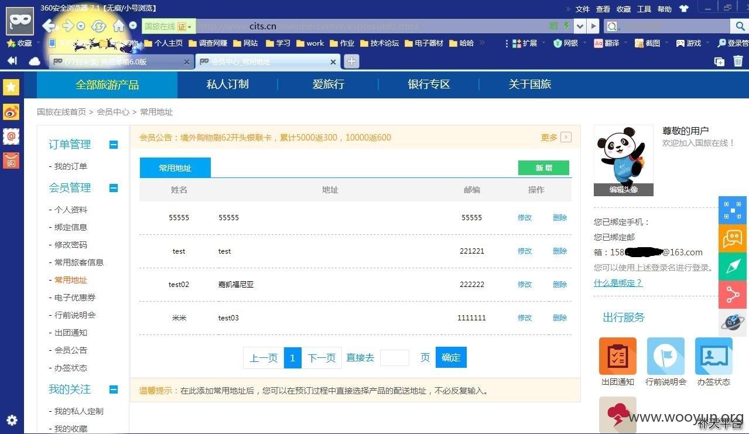Open 行前说明会 service icon
Viewport: 749px width, 434px height.
tap(666, 356)
